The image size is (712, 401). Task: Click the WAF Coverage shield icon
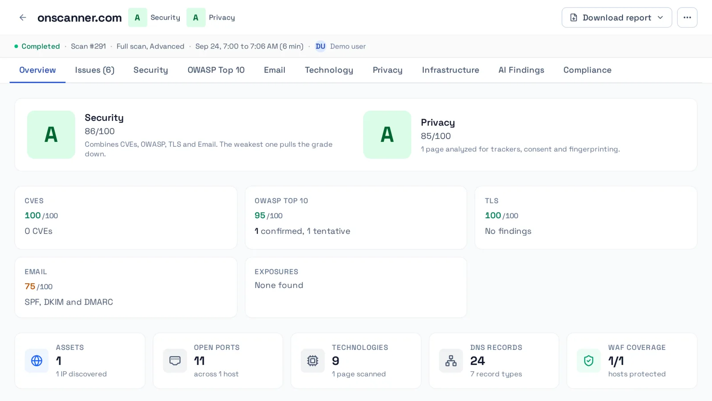coord(589,361)
